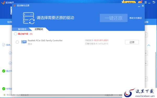Click the 网卡 device type label

tap(30, 44)
